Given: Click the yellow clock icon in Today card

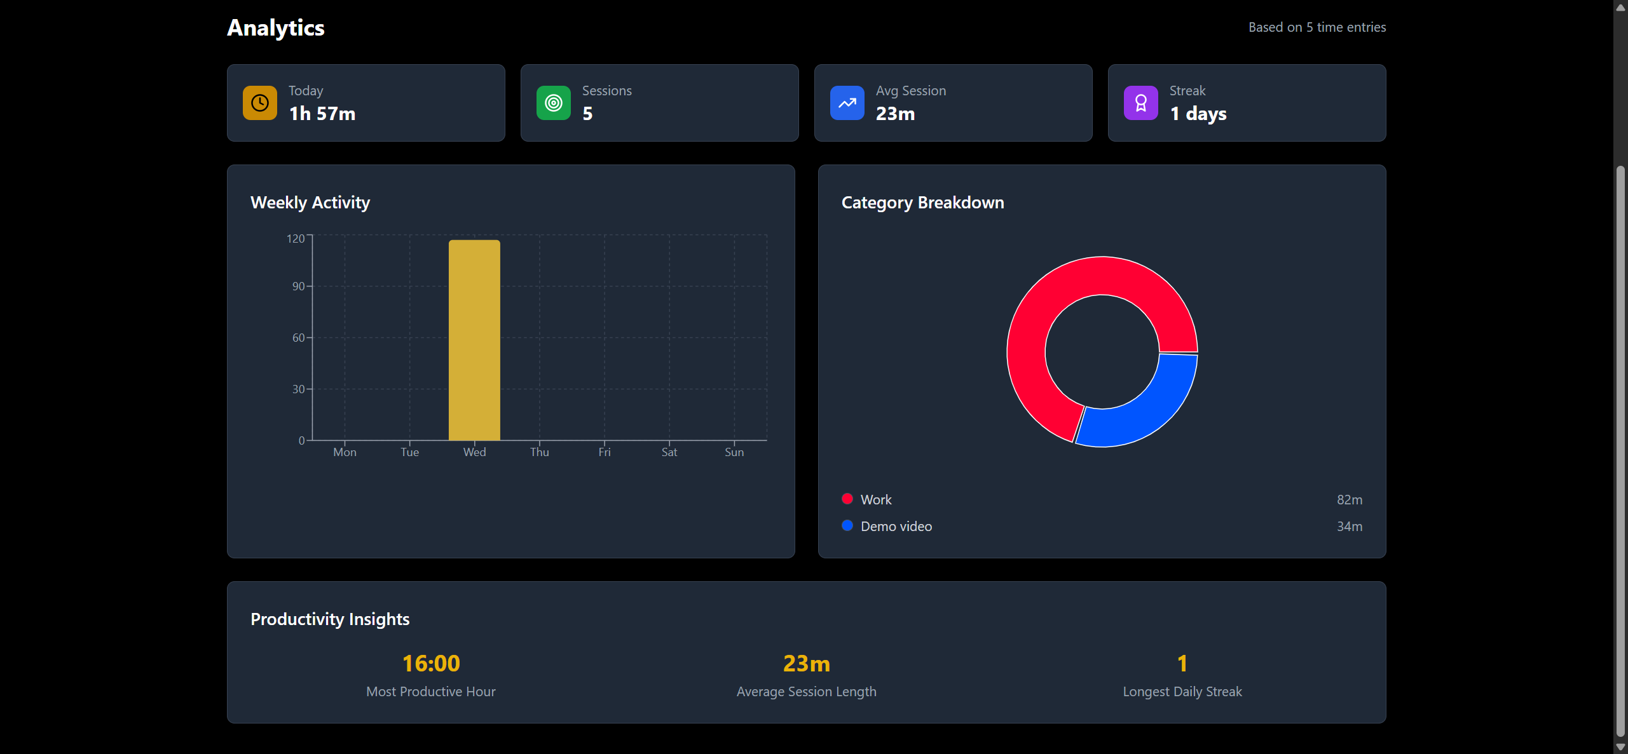Looking at the screenshot, I should point(259,103).
